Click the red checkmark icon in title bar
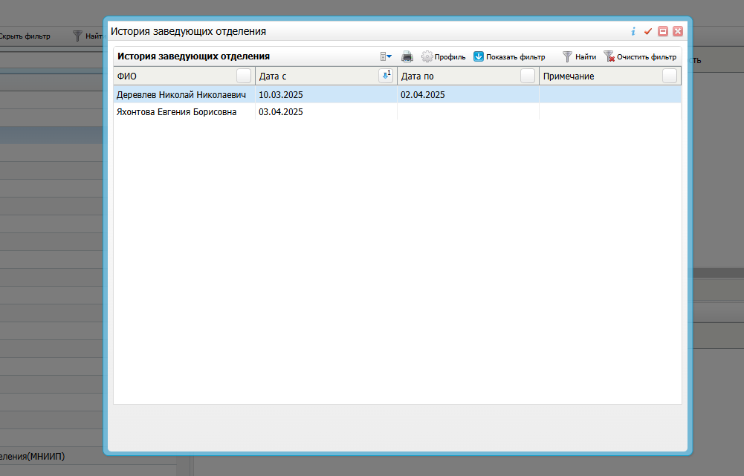Viewport: 744px width, 476px height. [x=648, y=31]
